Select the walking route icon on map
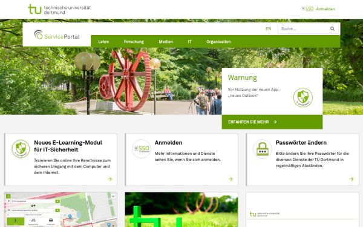Viewport: 363px width, 227px height. click(x=16, y=221)
